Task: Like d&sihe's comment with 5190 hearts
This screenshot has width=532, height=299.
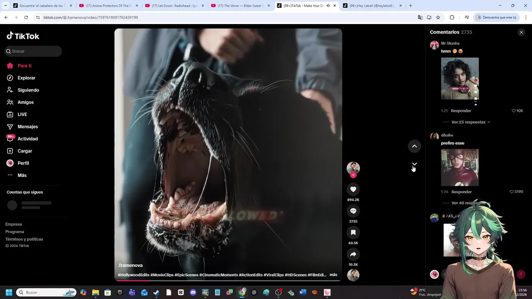Action: click(x=512, y=192)
